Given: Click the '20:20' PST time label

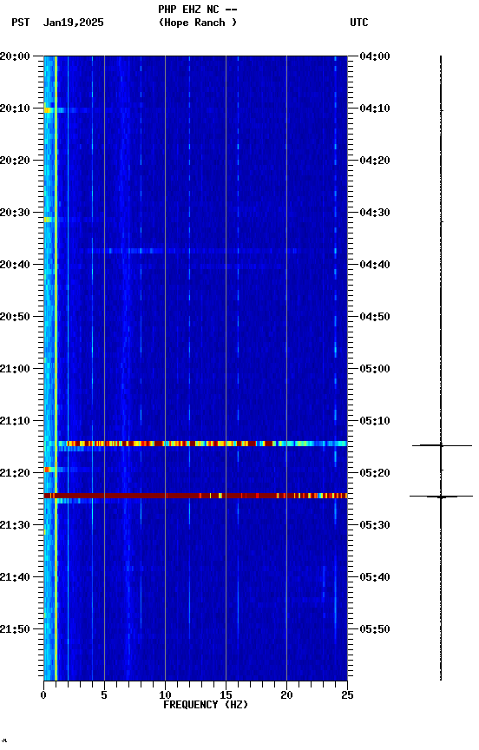Looking at the screenshot, I should point(15,161).
